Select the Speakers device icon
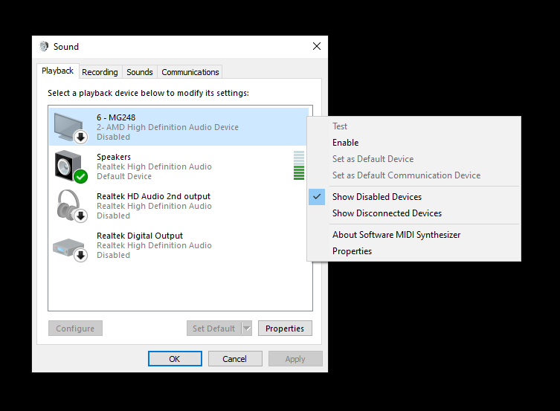 pyautogui.click(x=71, y=166)
